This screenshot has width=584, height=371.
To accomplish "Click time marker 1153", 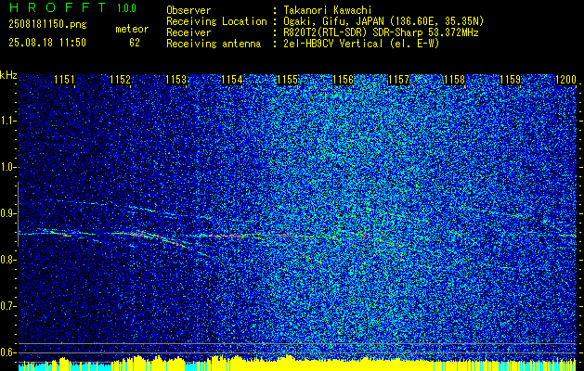I will pos(175,80).
